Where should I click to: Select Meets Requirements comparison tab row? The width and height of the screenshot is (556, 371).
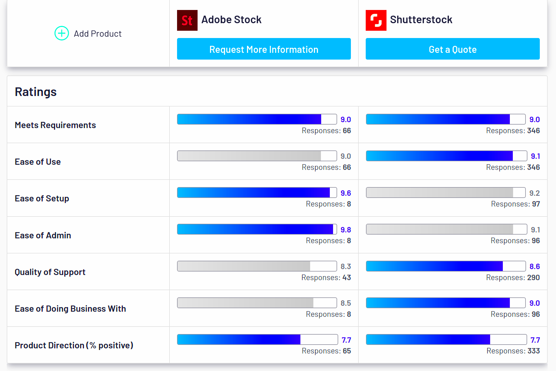coord(277,125)
